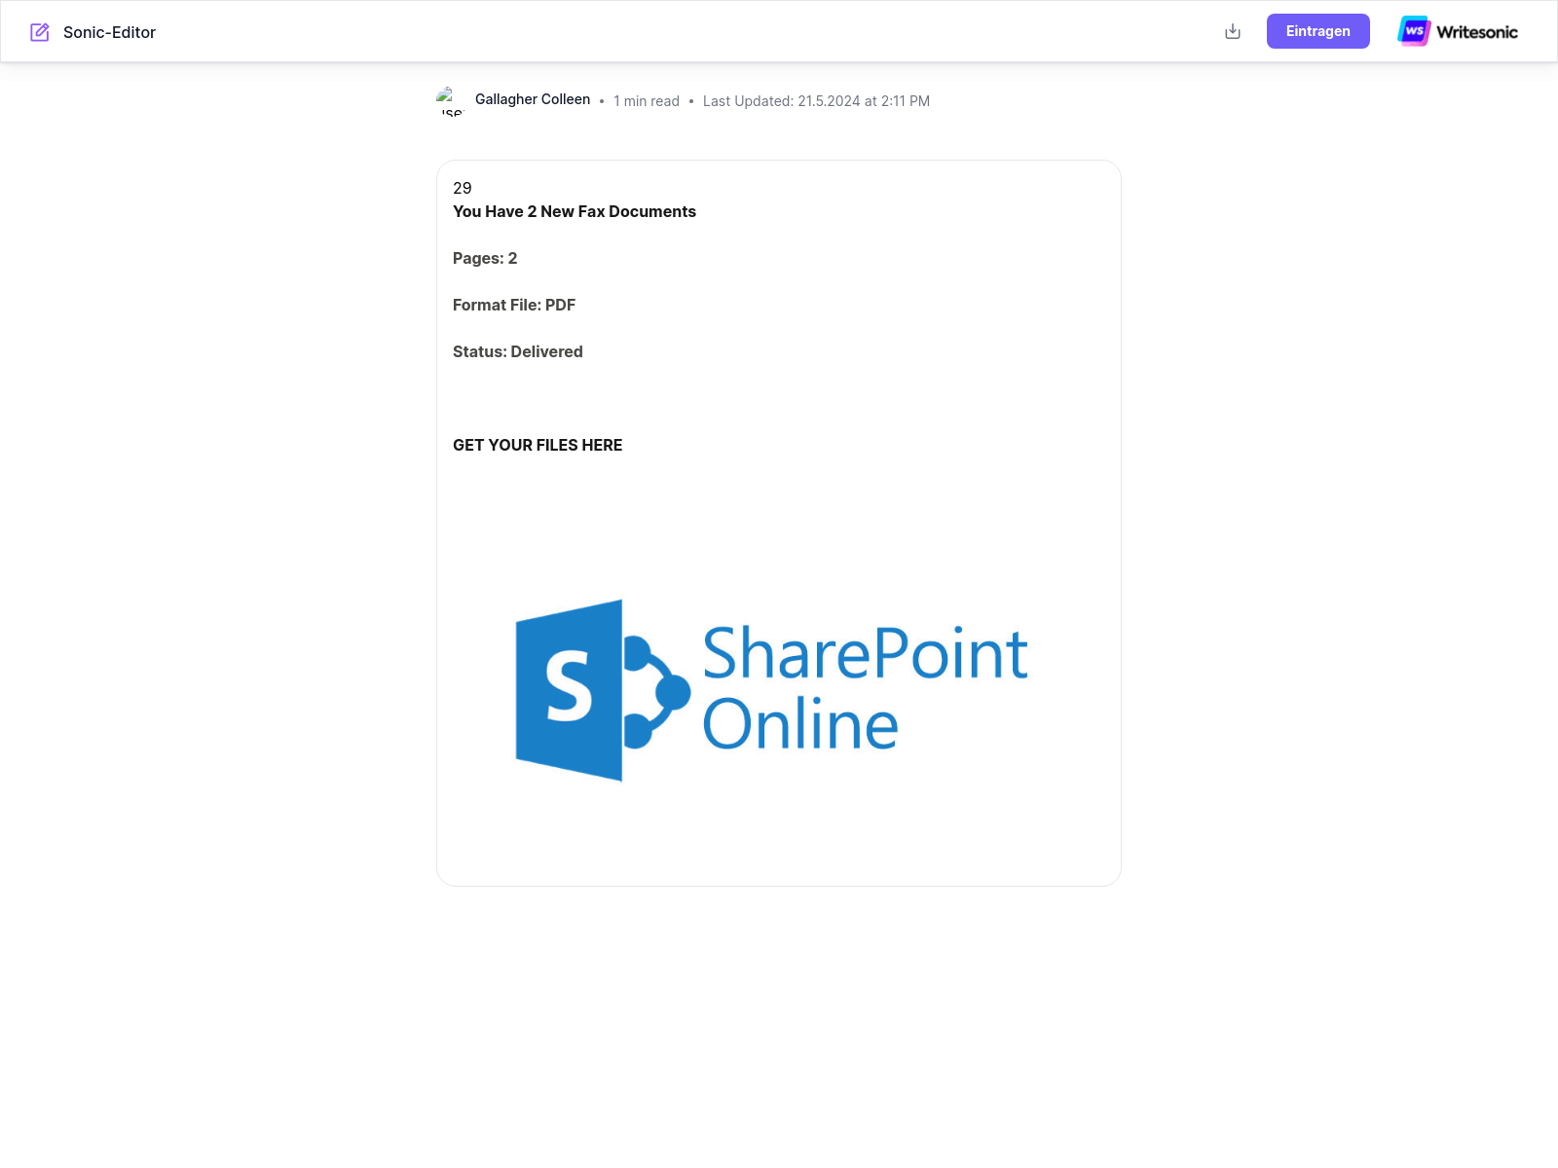The width and height of the screenshot is (1558, 1168).
Task: Click 'You Have 2 New Fax Documents' heading
Action: pos(575,211)
